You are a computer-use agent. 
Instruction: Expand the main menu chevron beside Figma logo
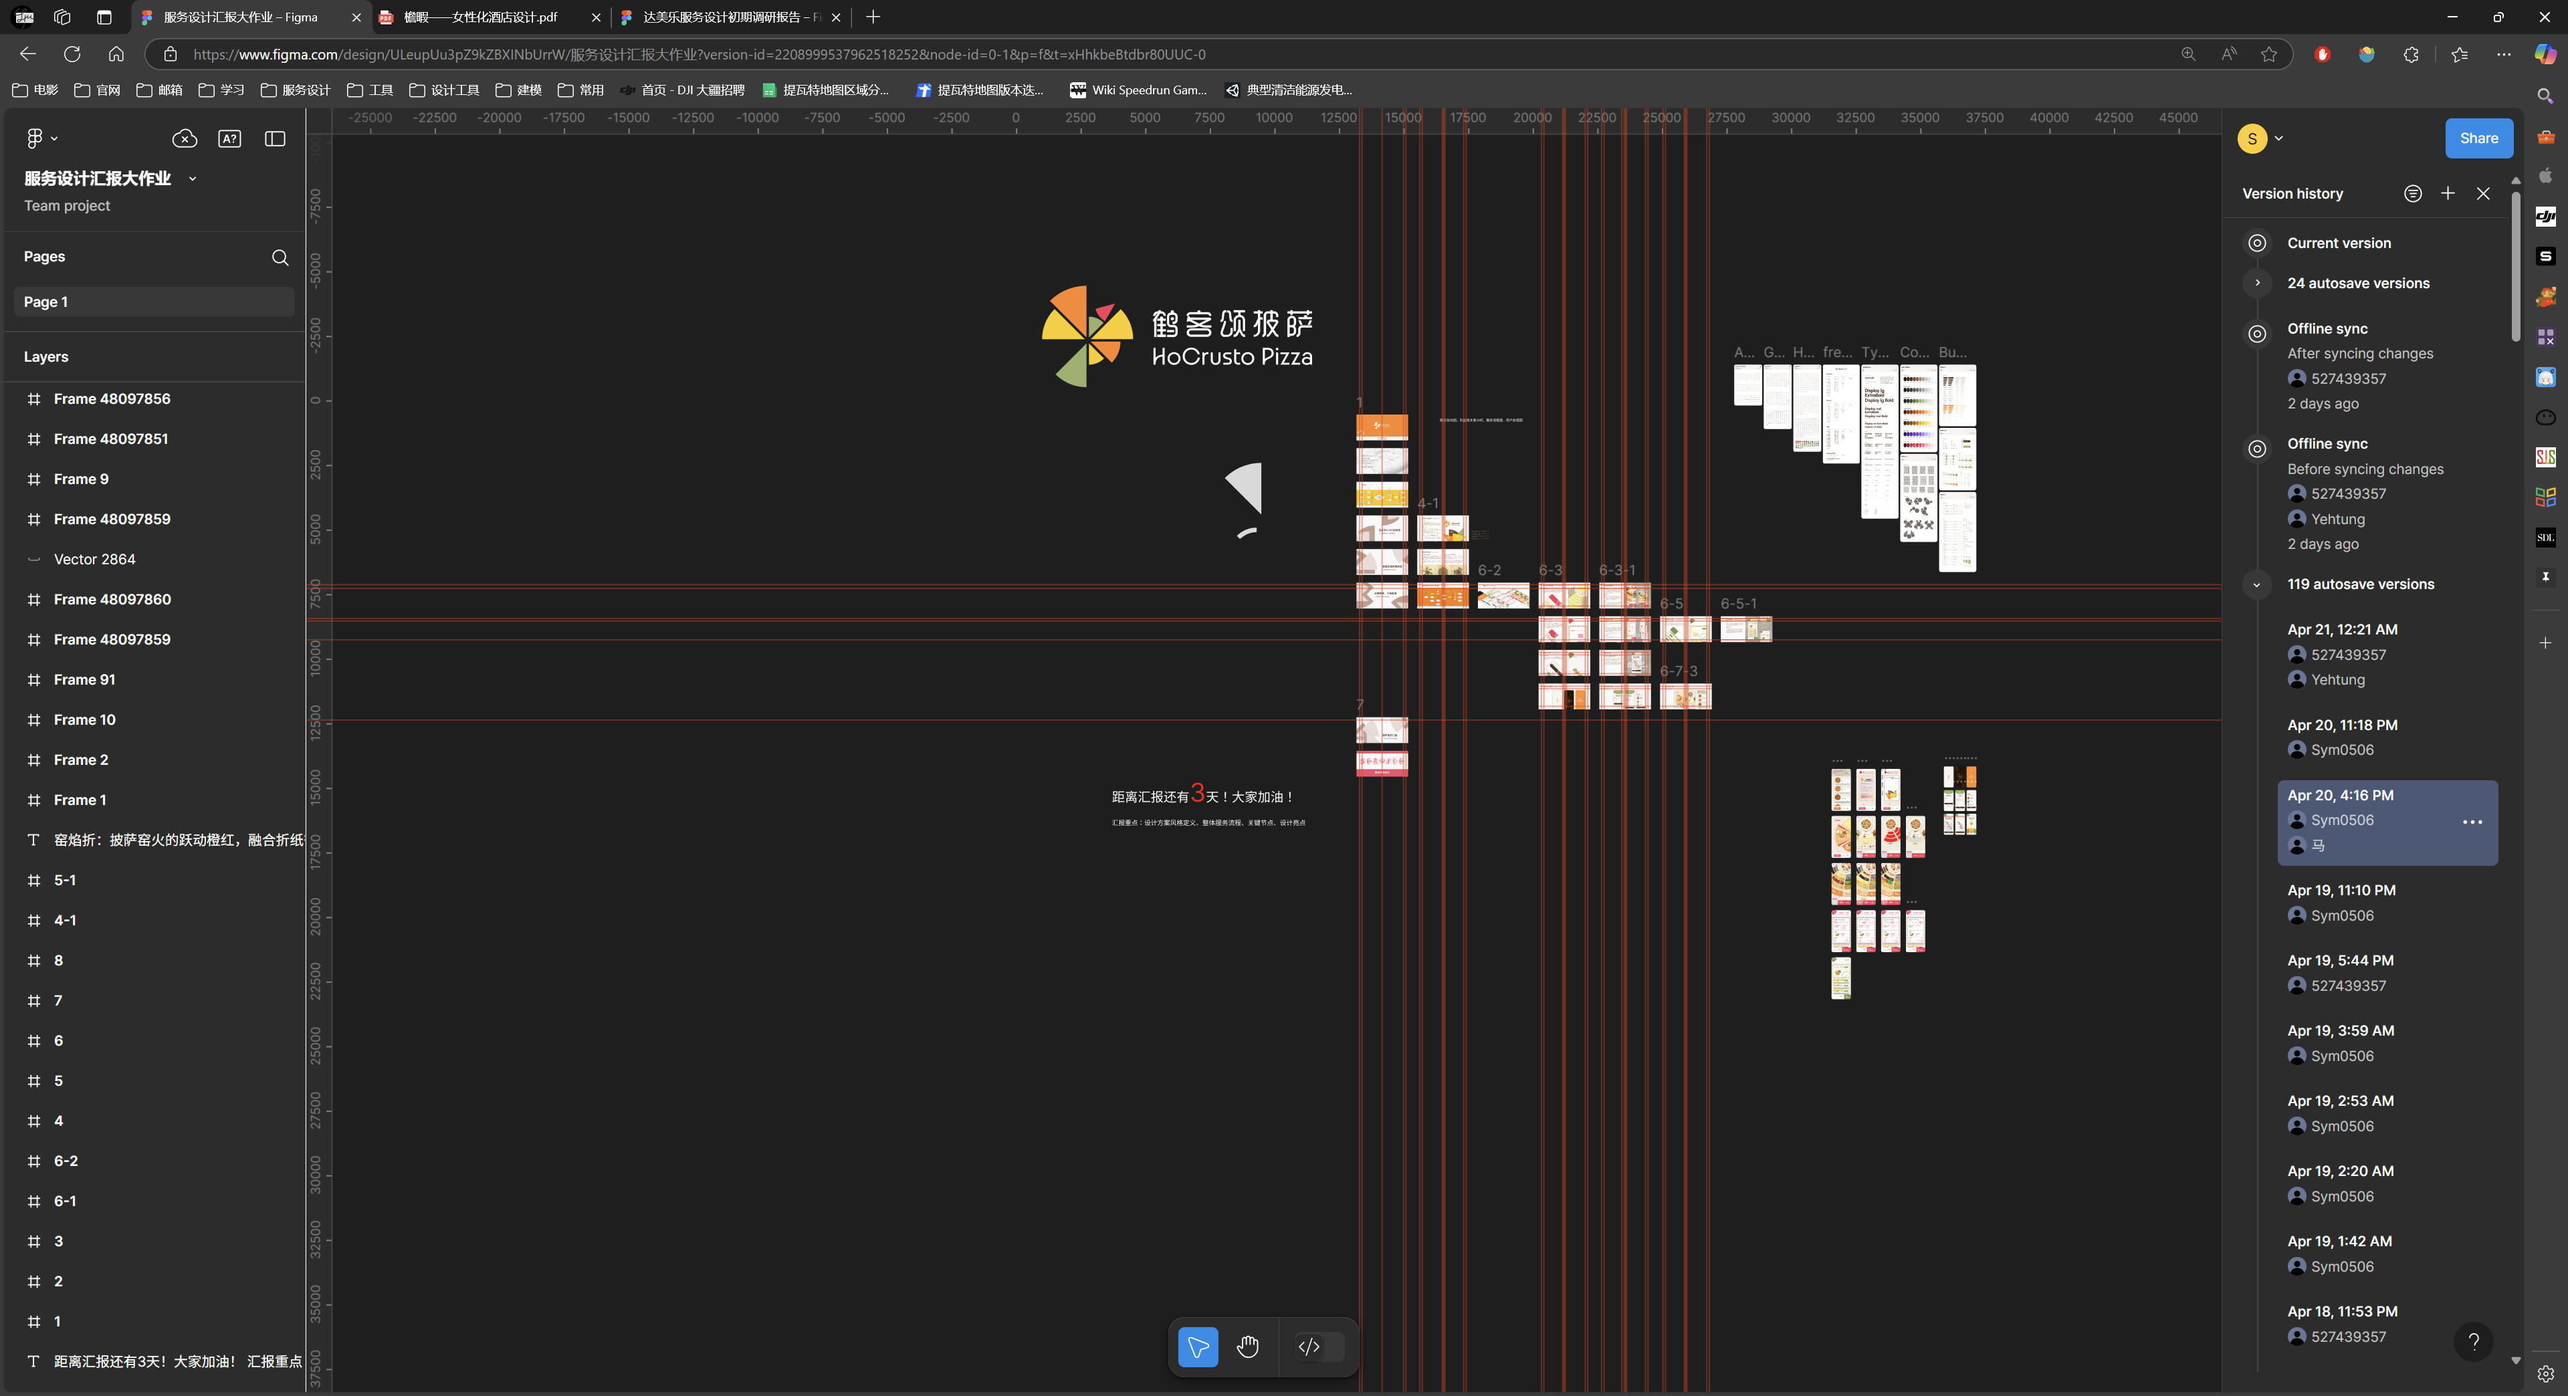[53, 138]
